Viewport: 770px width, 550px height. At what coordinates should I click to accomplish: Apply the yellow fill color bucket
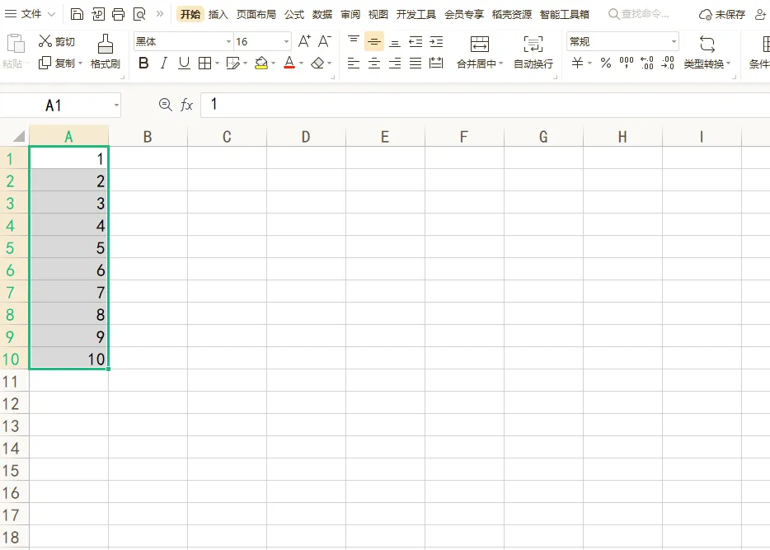261,63
